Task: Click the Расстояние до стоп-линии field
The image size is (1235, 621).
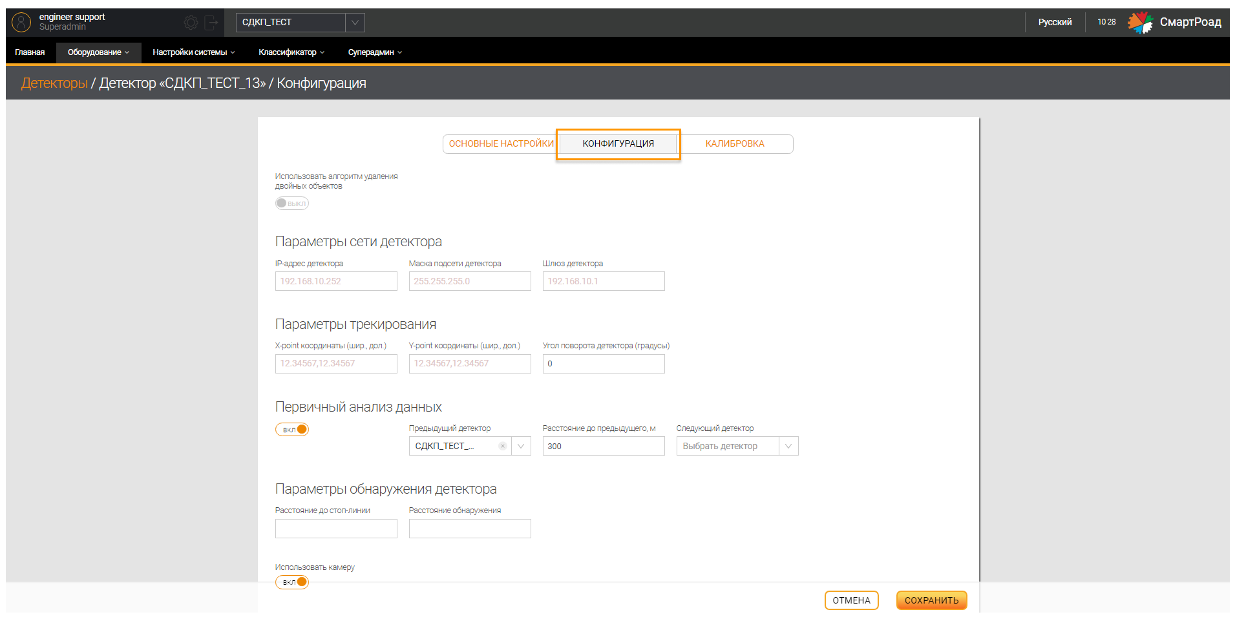Action: click(x=336, y=529)
